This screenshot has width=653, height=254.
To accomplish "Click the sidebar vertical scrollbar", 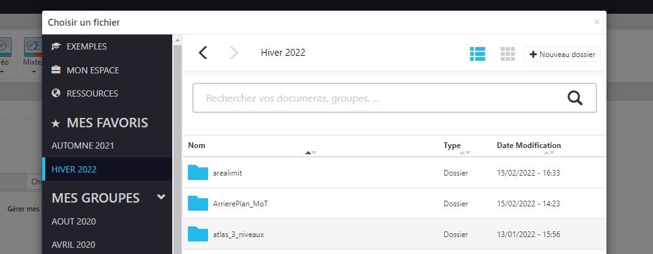I will (177, 146).
